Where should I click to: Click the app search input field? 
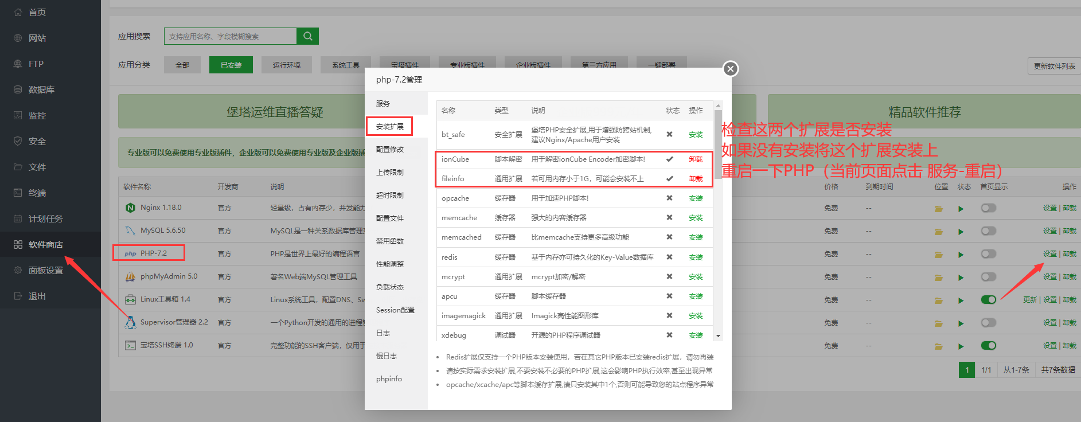[x=231, y=36]
